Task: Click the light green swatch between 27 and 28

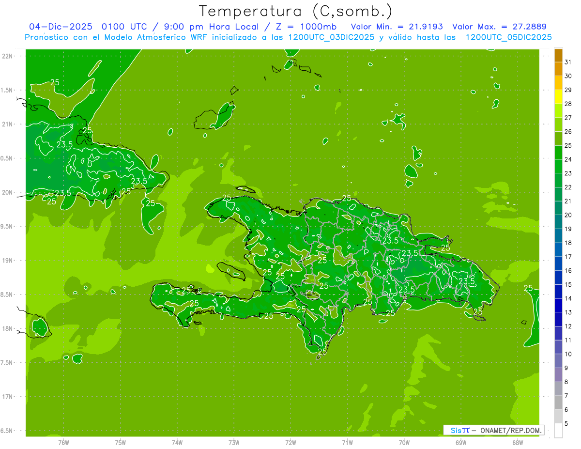Action: click(558, 111)
